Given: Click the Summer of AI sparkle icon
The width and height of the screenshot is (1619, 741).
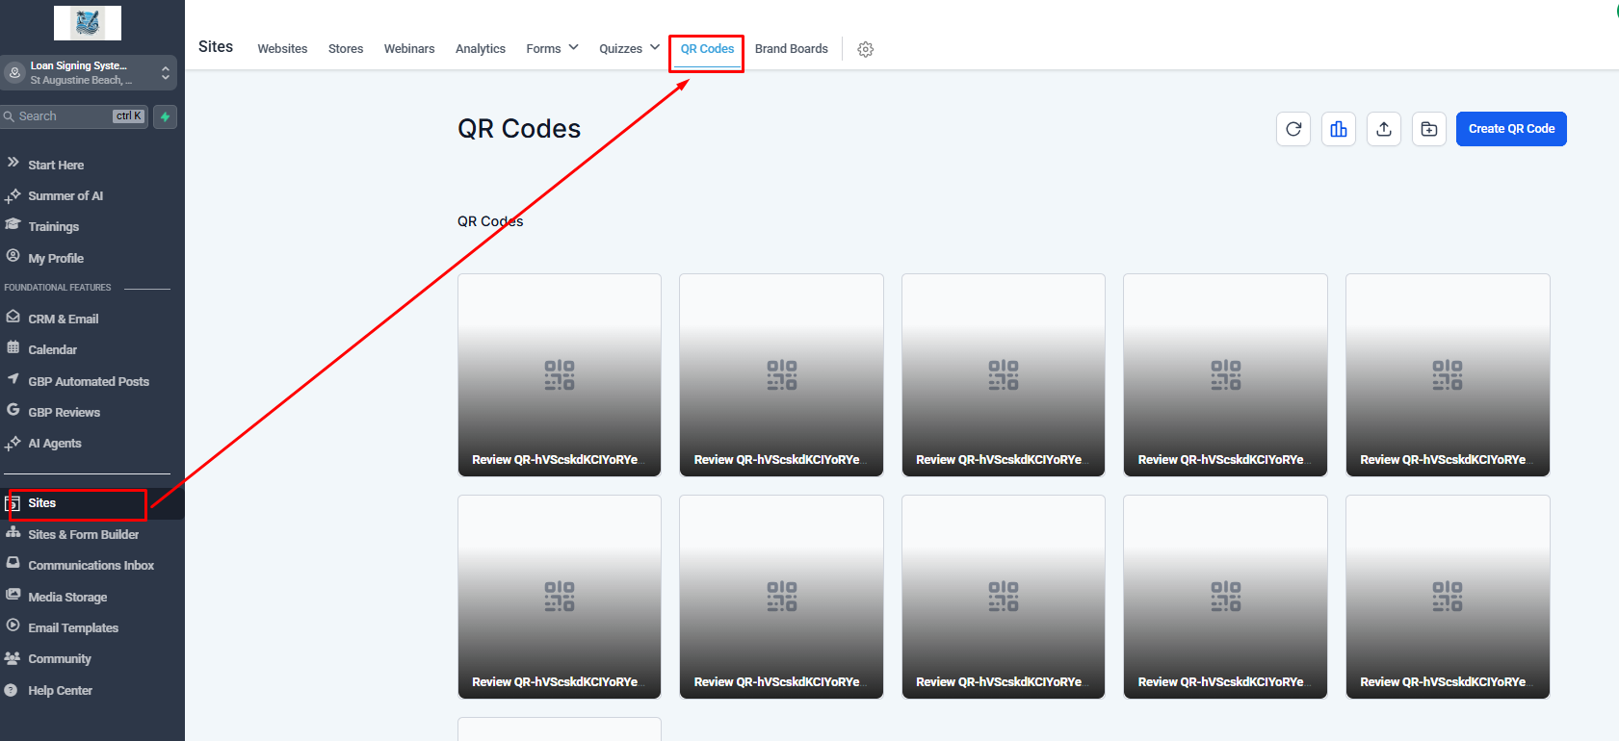Looking at the screenshot, I should pos(13,195).
